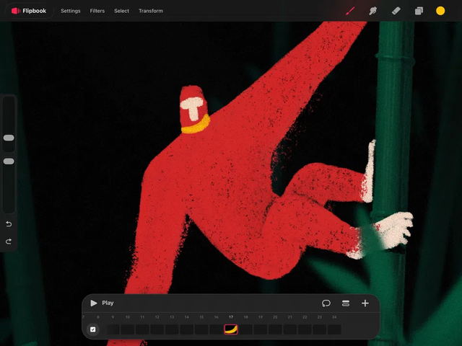Toggle the loop playback icon
Image resolution: width=462 pixels, height=346 pixels.
(326, 303)
